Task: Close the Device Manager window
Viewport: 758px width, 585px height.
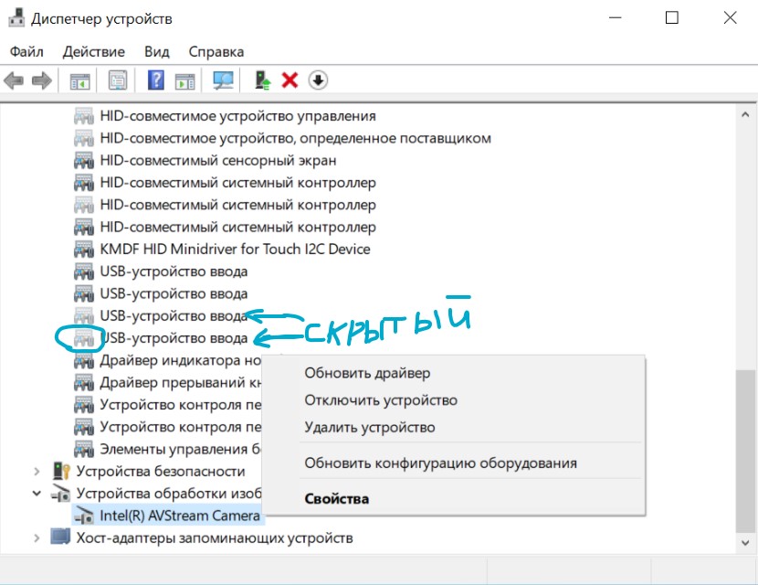Action: point(730,18)
